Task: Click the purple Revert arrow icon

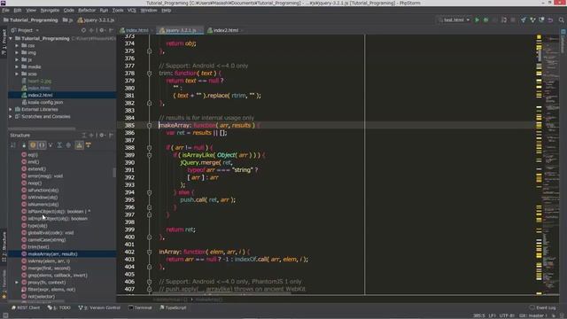Action: tap(550, 19)
